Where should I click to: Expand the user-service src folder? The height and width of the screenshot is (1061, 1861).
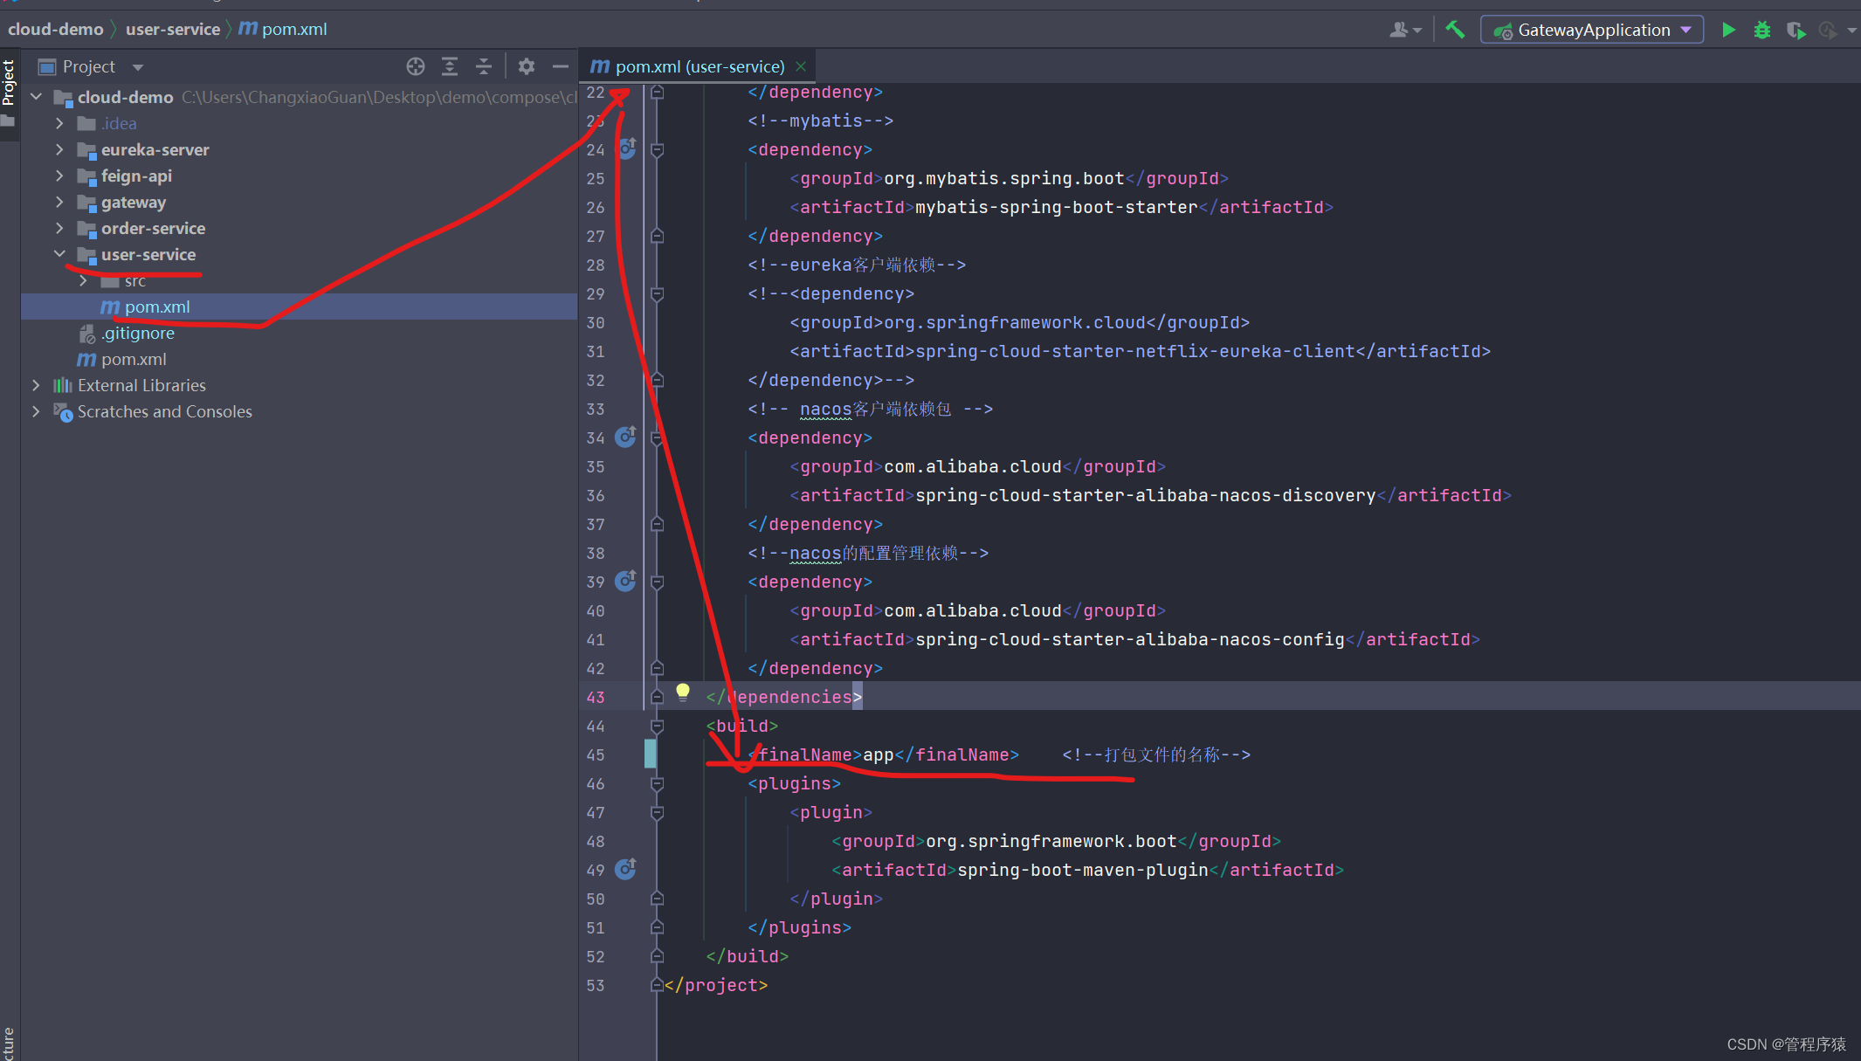[x=83, y=280]
